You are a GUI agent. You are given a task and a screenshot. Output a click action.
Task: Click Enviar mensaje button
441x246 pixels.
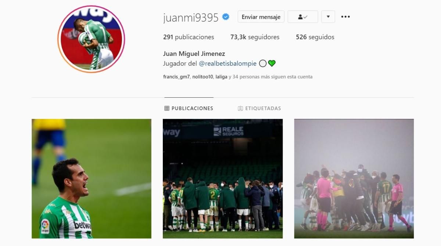coord(261,17)
